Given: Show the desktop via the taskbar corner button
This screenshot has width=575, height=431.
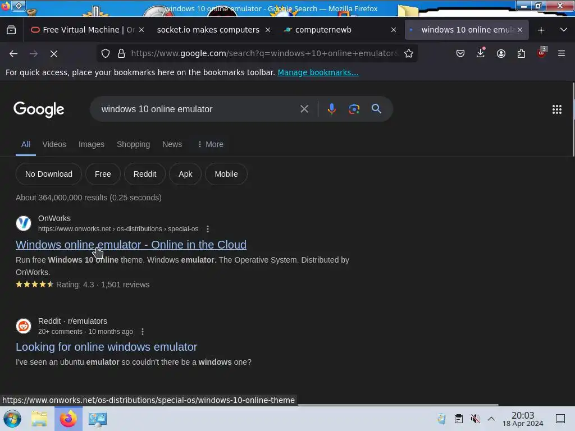Looking at the screenshot, I should coord(560,419).
